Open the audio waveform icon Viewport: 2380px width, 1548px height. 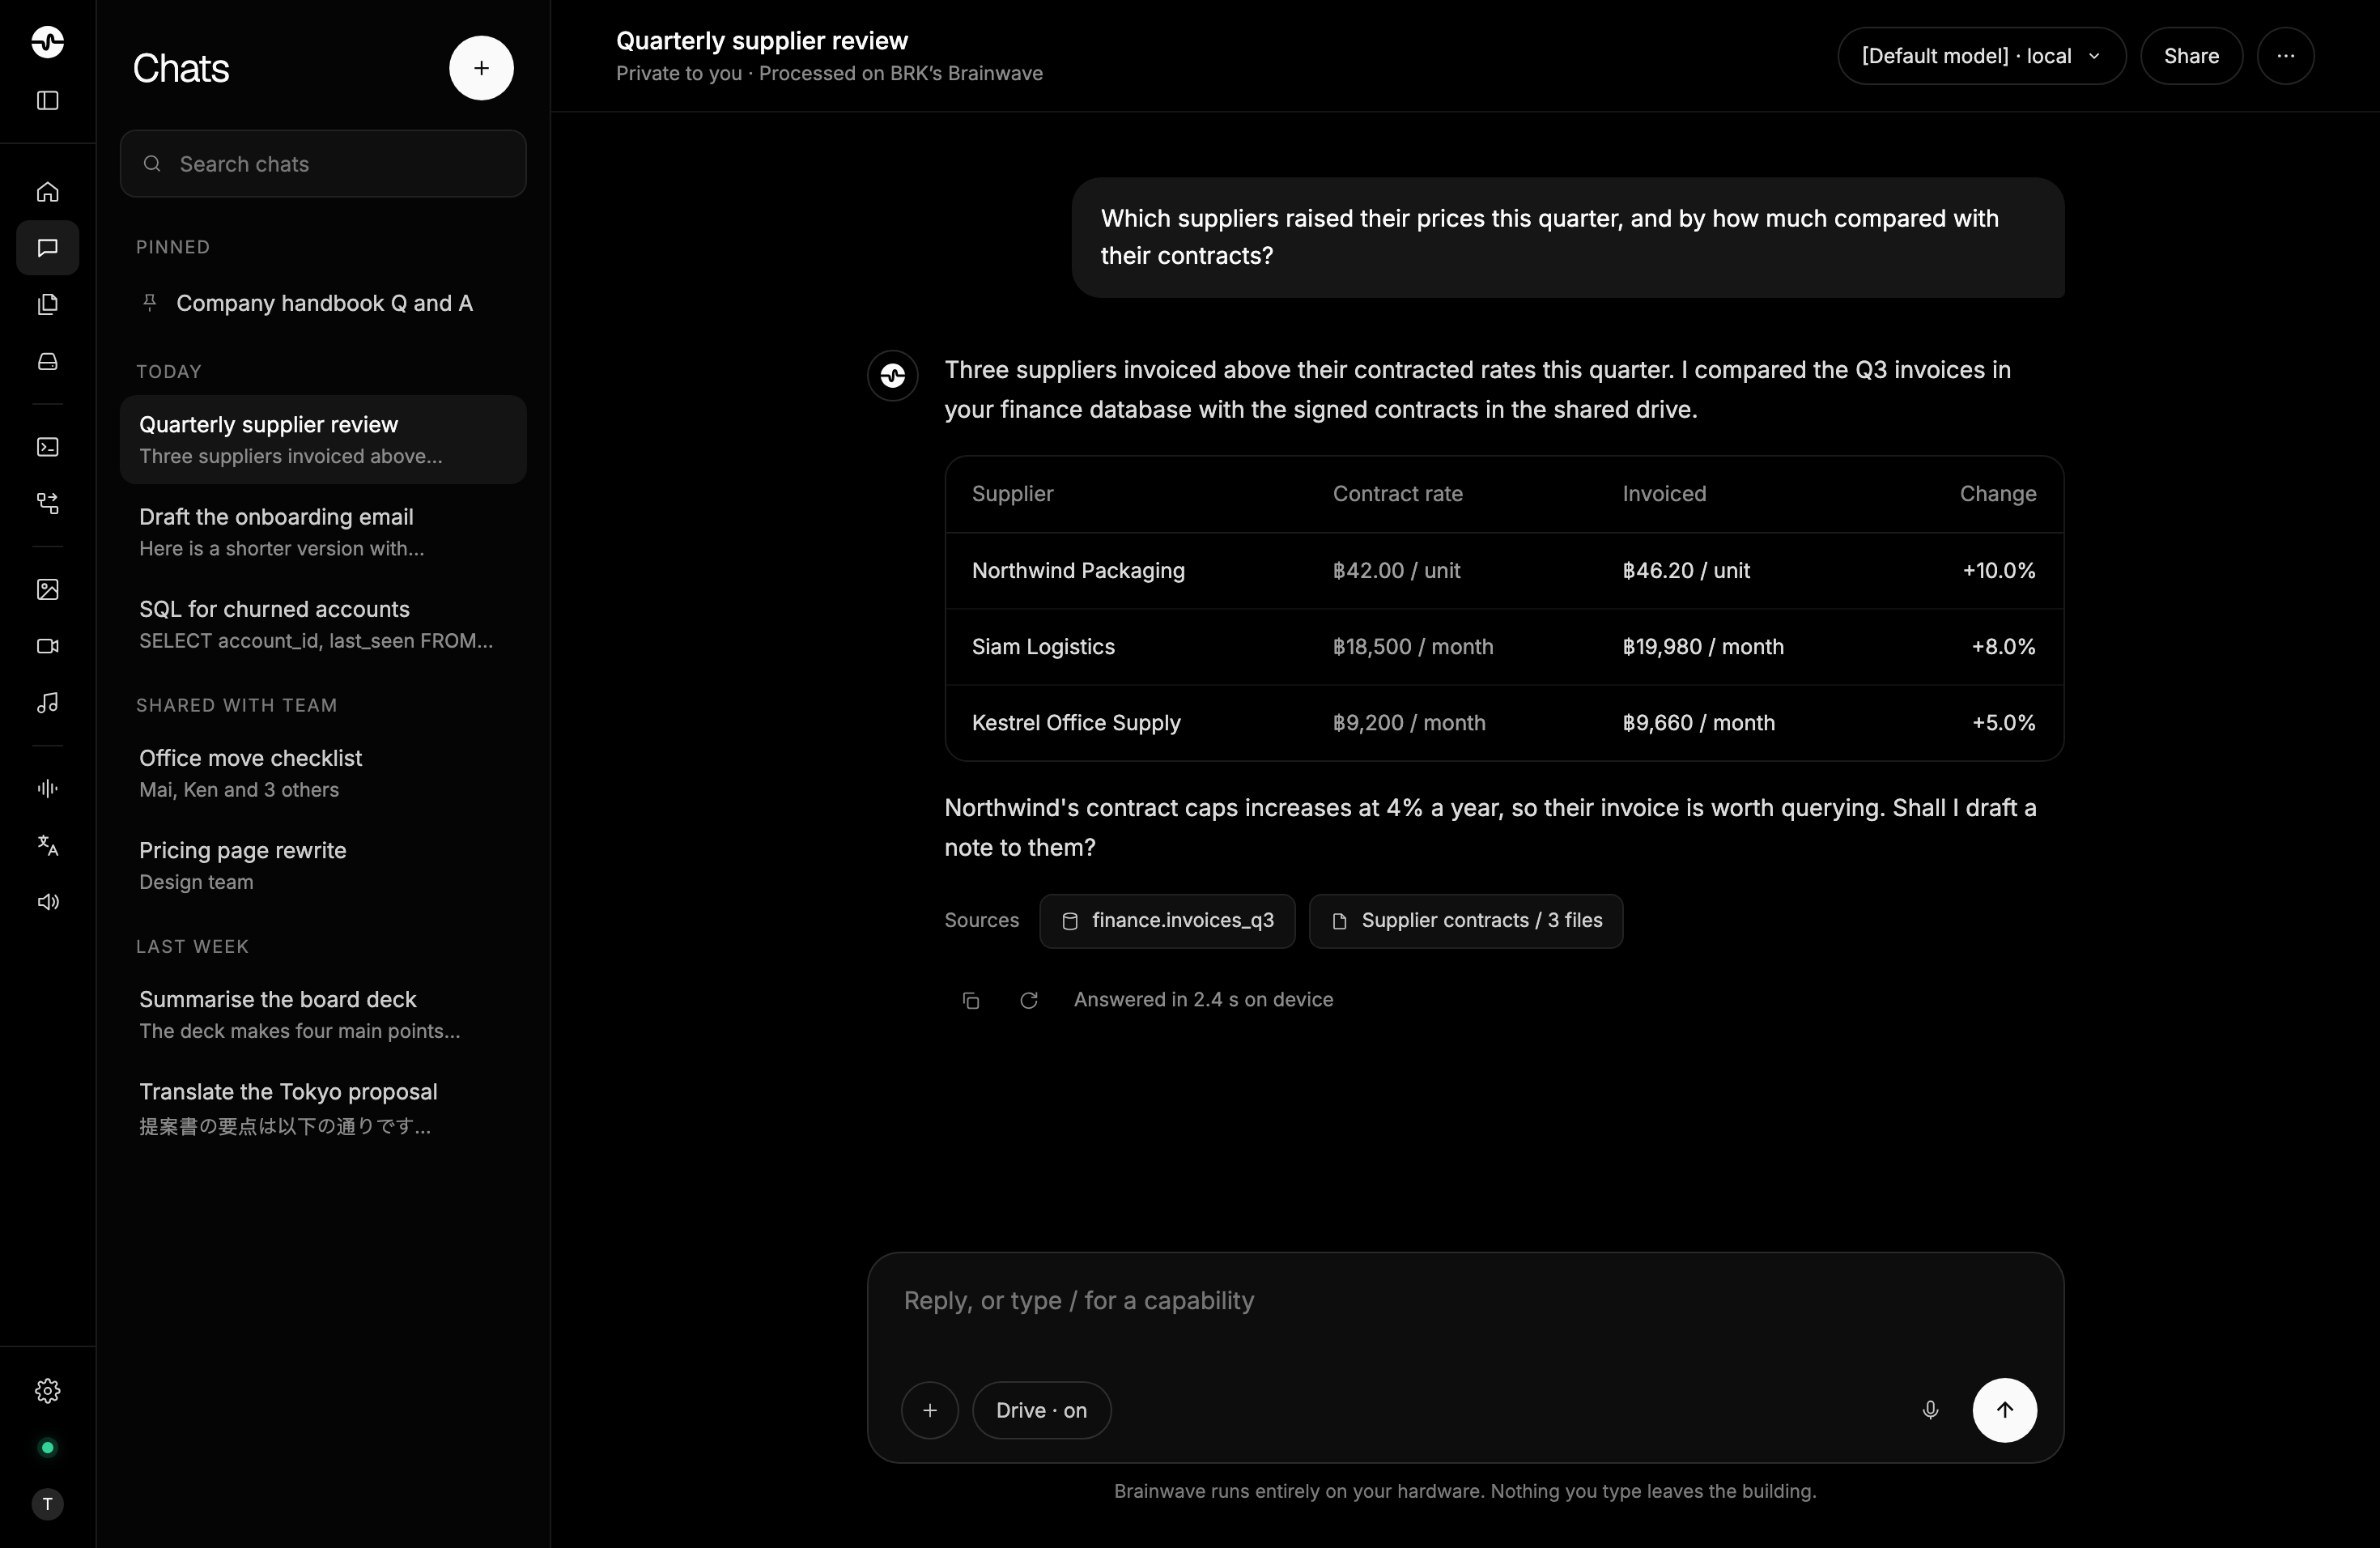47,788
